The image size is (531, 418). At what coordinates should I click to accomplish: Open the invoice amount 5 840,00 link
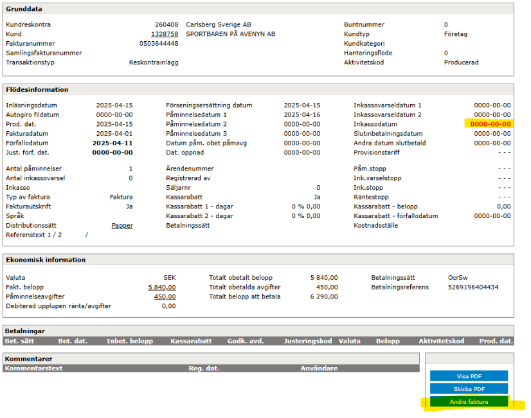[162, 287]
